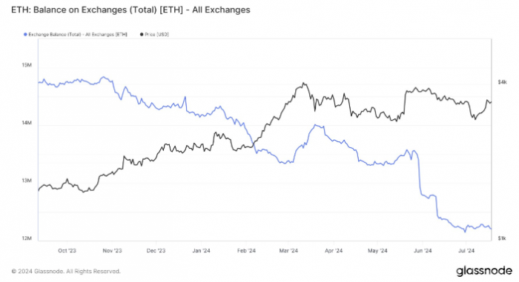The width and height of the screenshot is (519, 282).
Task: Select the Jun '24 x-axis label
Action: click(423, 251)
